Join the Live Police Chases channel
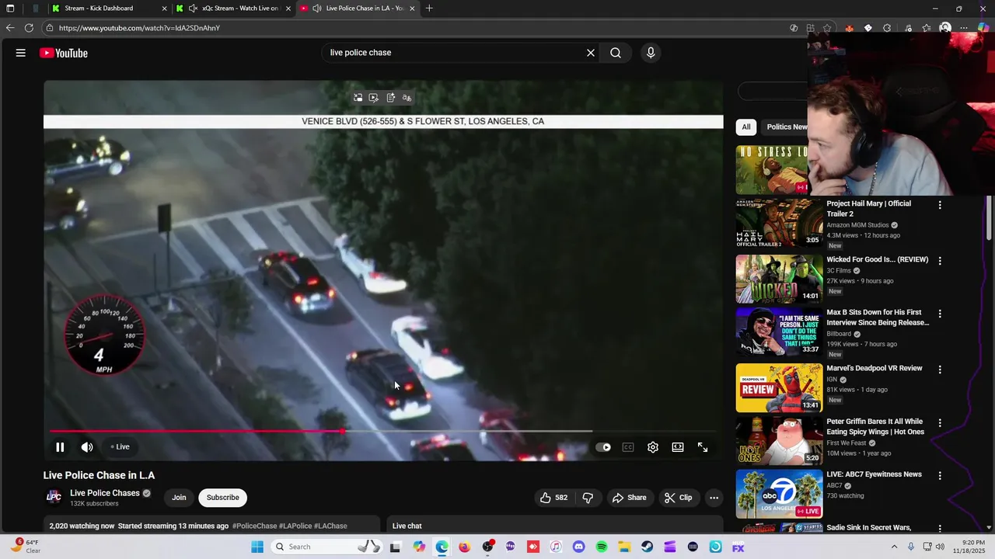Image resolution: width=995 pixels, height=559 pixels. coord(179,498)
